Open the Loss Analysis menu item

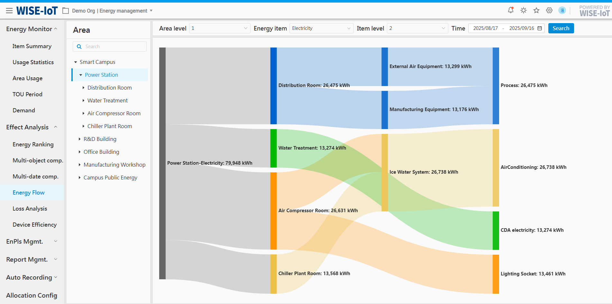coord(30,209)
